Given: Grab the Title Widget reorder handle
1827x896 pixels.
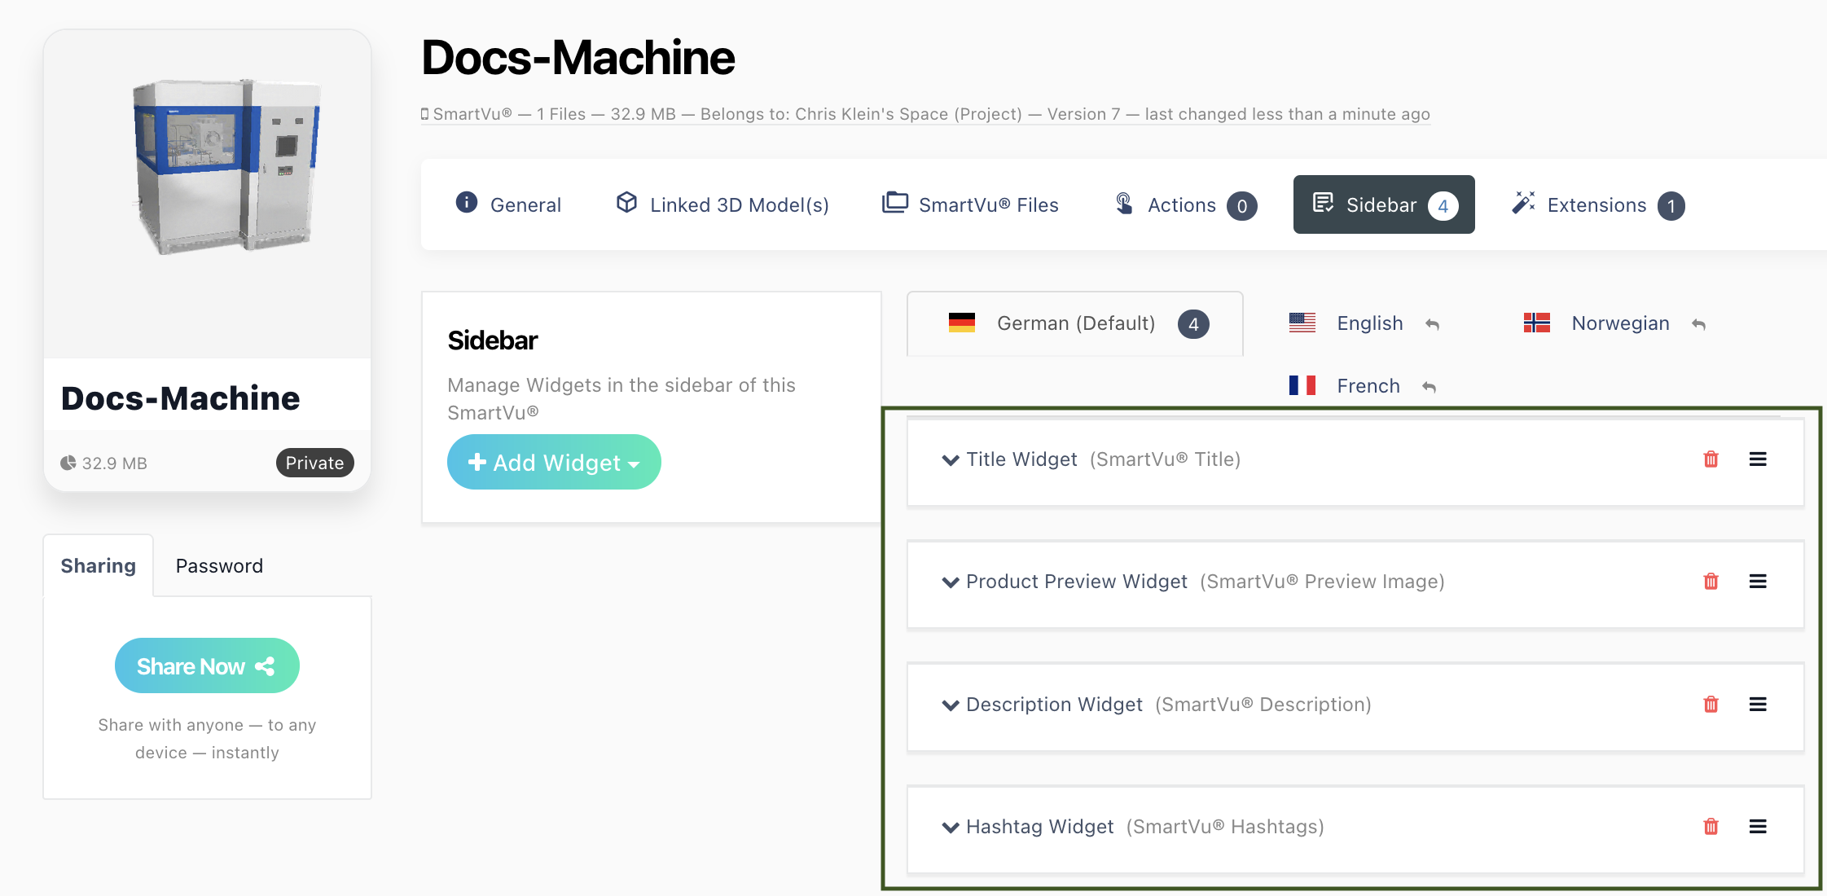Looking at the screenshot, I should (x=1758, y=459).
